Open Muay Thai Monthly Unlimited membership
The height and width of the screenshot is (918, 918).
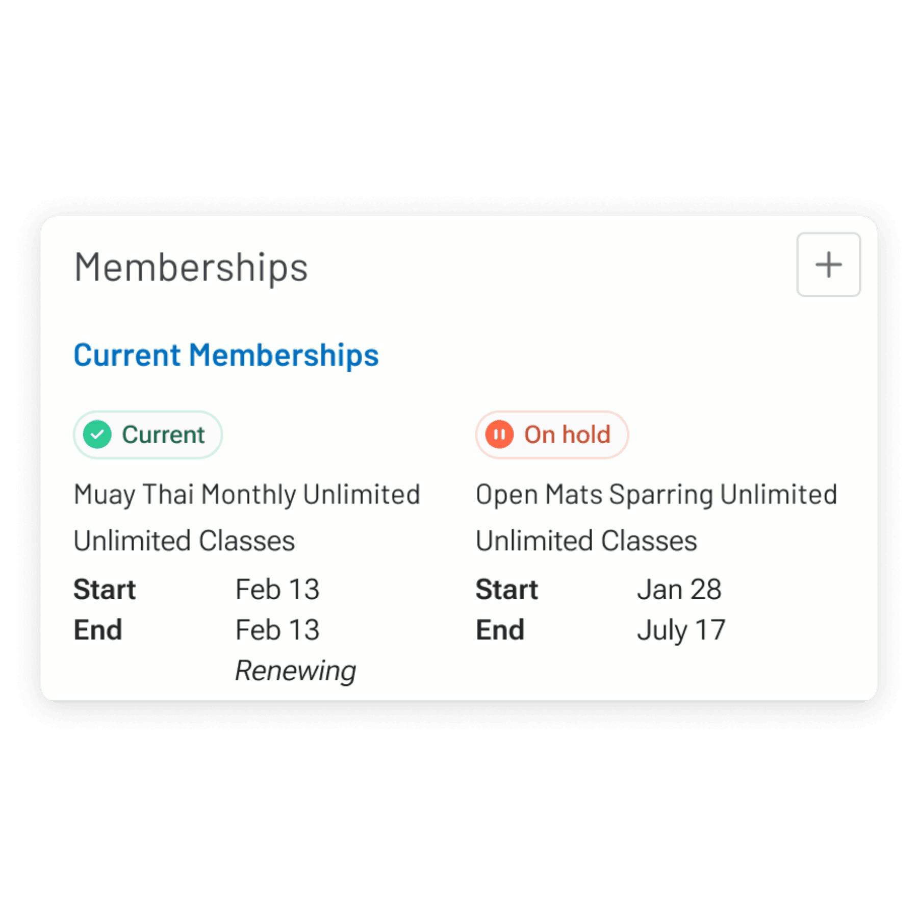pos(247,494)
